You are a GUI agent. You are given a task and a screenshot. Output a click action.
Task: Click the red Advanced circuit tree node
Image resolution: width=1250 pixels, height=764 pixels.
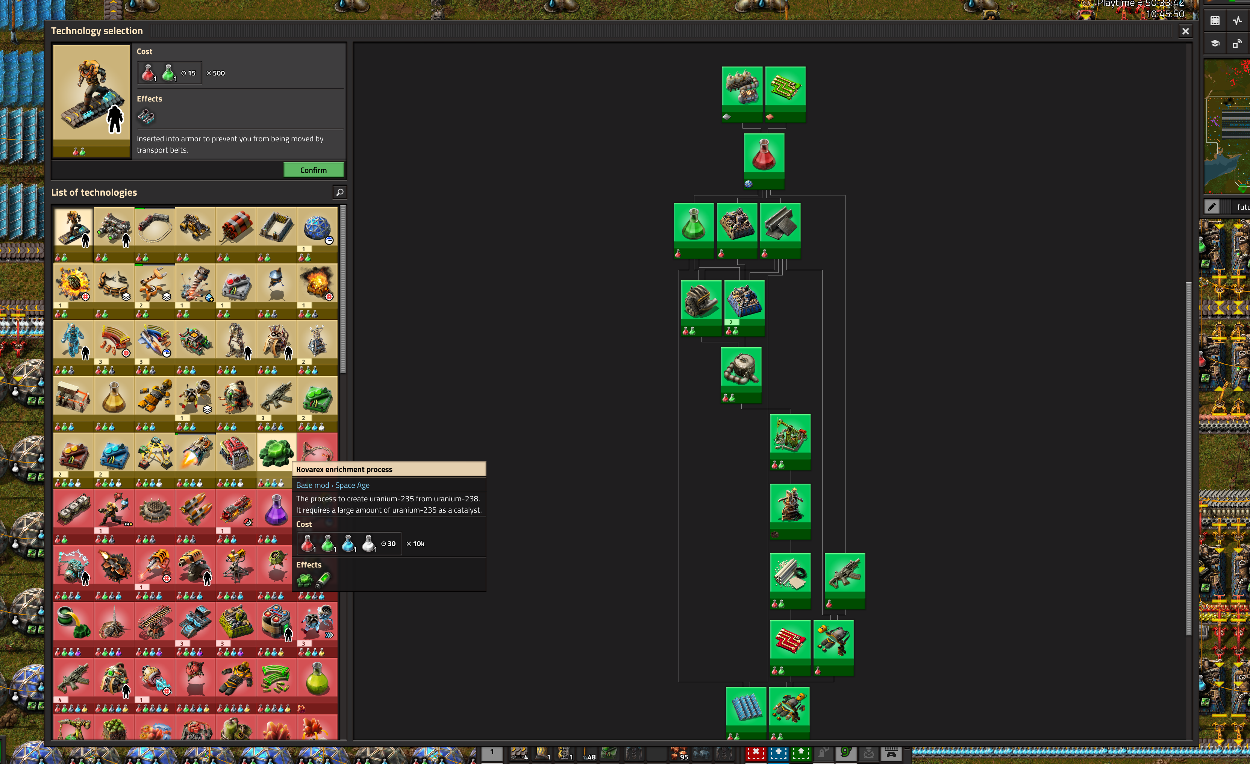790,648
